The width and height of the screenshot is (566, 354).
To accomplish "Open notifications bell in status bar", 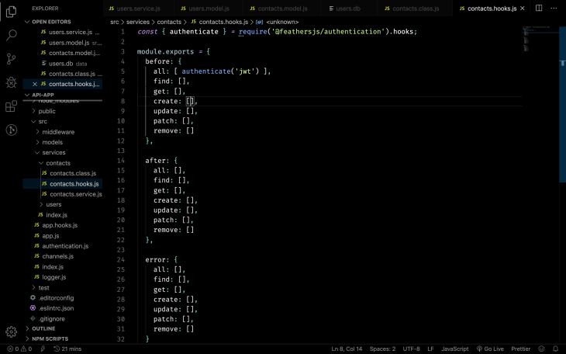I will (x=555, y=349).
